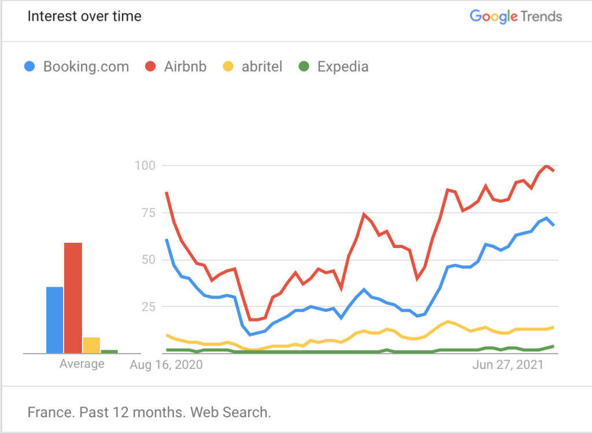Select the Booking.com legend label
Screen dimensions: 592x433
point(86,67)
